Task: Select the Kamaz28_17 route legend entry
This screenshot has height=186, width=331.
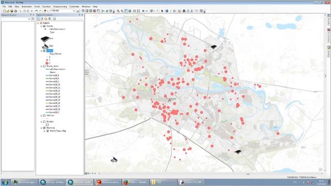Action: pos(55,106)
